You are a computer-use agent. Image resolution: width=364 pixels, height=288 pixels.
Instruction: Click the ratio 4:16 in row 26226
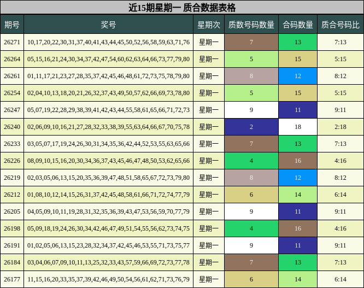(340, 161)
